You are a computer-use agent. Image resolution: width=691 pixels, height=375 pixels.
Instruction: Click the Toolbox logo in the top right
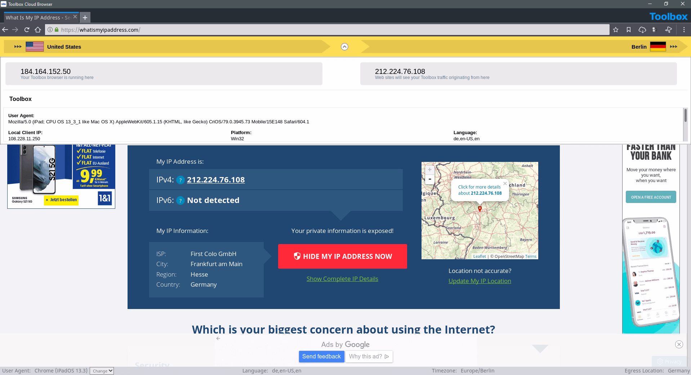669,17
